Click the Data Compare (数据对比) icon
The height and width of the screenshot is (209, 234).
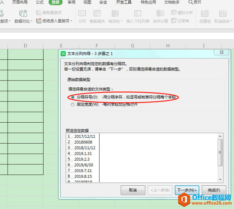(x=23, y=13)
